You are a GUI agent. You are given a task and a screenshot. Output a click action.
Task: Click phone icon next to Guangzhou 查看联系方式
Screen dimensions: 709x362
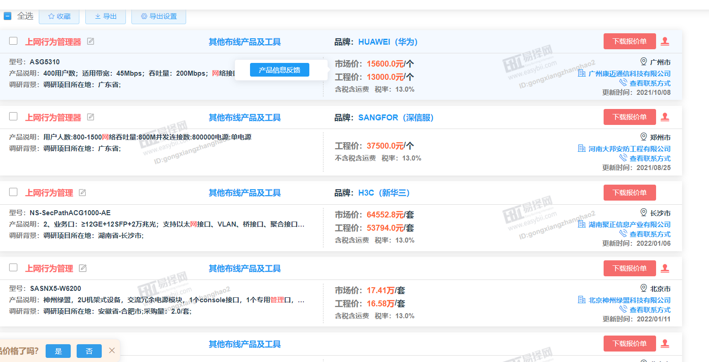[x=623, y=83]
